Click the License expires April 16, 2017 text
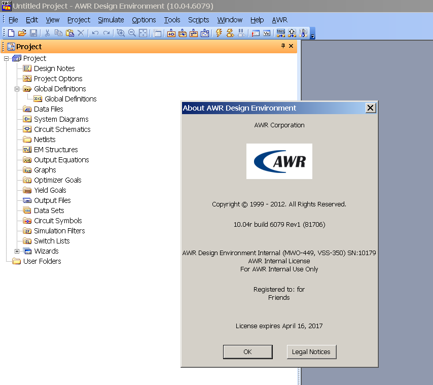The width and height of the screenshot is (433, 385). pyautogui.click(x=279, y=326)
